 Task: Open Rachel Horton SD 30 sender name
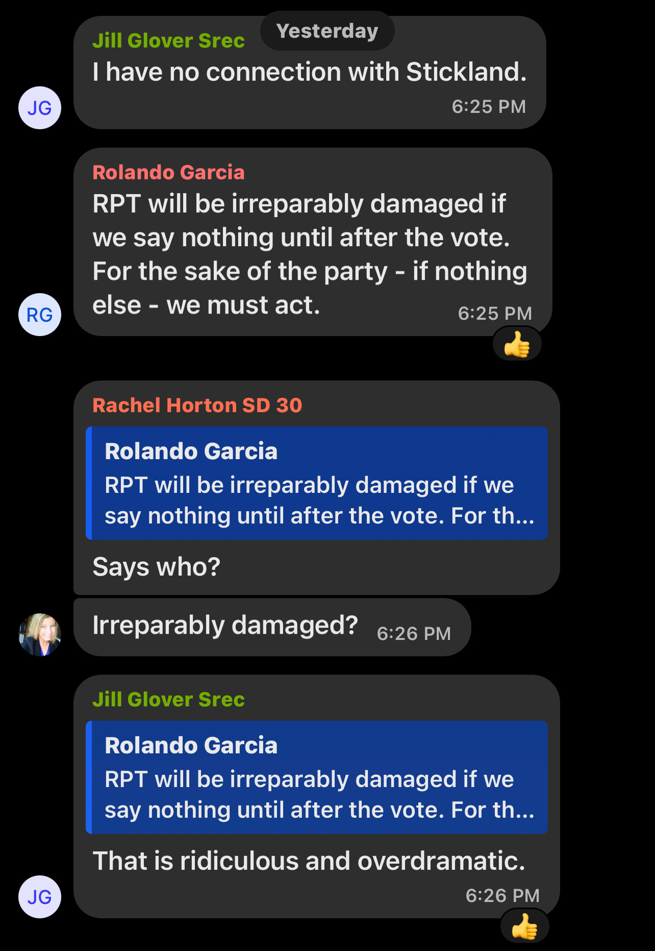click(197, 406)
